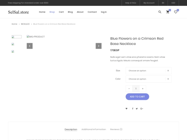Increase quantity with plus button
This screenshot has width=187, height=140.
point(143,88)
